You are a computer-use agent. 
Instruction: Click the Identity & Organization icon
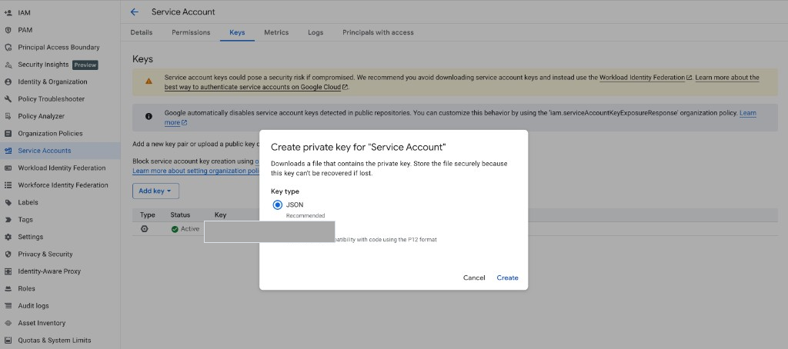(x=8, y=81)
